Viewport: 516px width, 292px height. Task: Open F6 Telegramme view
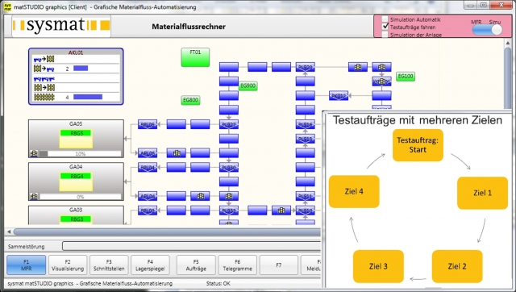click(238, 265)
